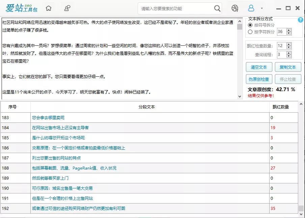Click the text area's vertical scrollbar thumb

pos(240,27)
